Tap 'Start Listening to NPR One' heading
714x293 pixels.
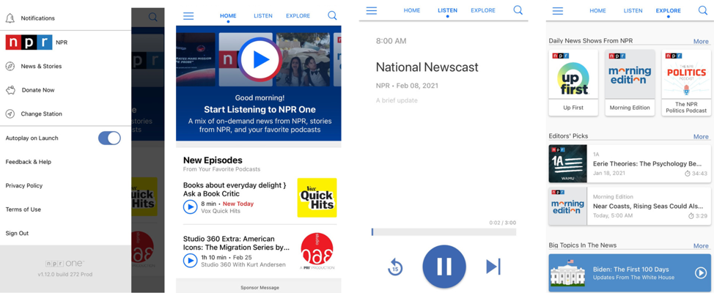click(260, 110)
